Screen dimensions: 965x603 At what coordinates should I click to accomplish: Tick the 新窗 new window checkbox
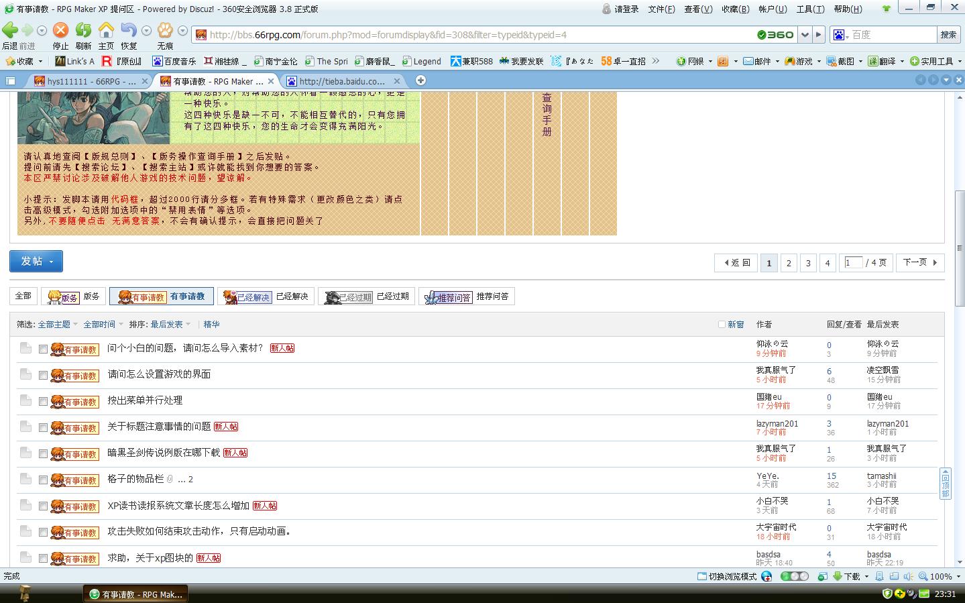[722, 325]
